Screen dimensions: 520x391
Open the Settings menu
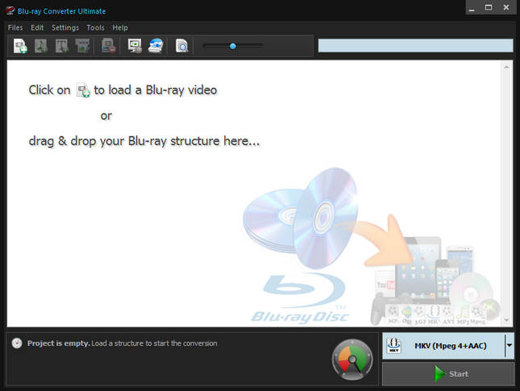point(65,27)
